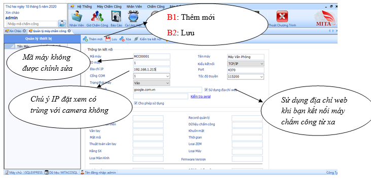Click the Firmware Version value field

[247, 159]
